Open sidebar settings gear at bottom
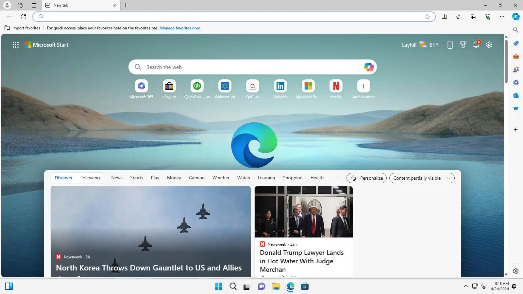 516,271
